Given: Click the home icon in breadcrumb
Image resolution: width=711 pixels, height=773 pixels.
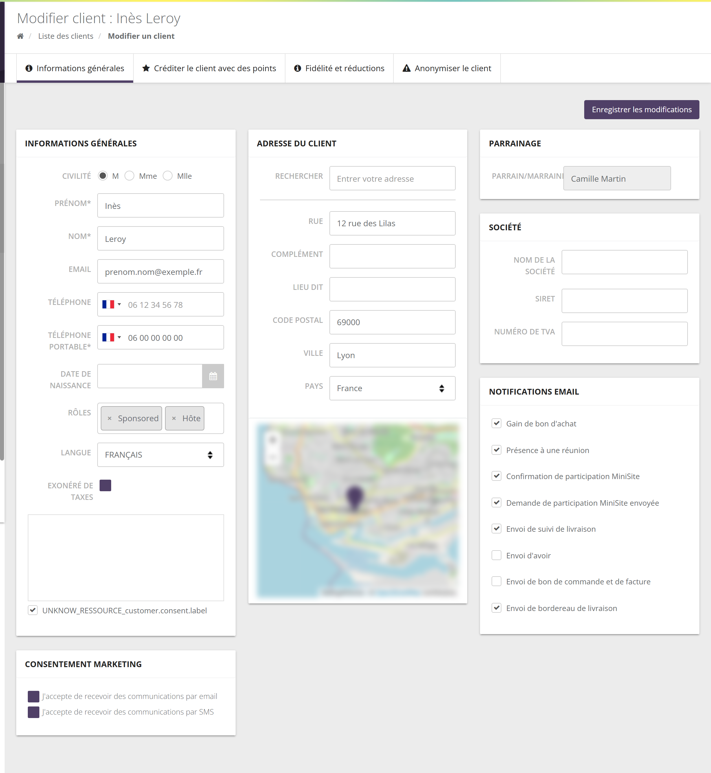Looking at the screenshot, I should coord(20,36).
